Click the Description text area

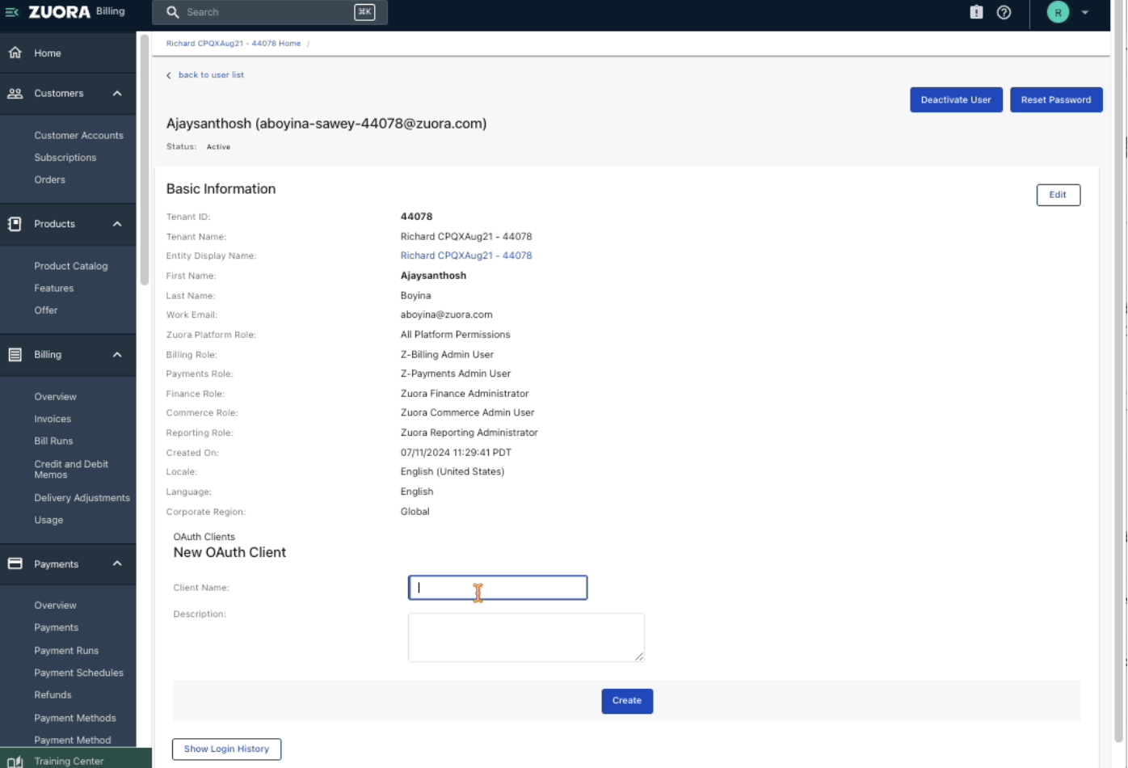[526, 637]
